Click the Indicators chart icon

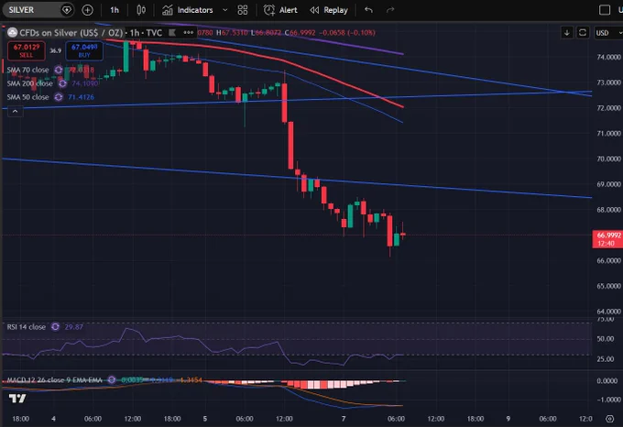pos(168,10)
